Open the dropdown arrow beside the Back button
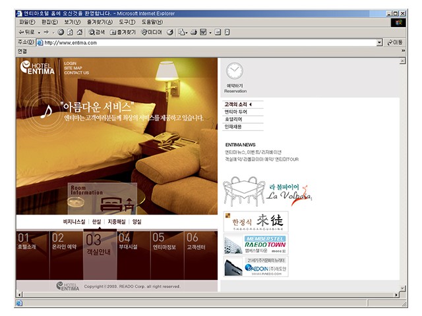422x316 pixels. pos(39,32)
